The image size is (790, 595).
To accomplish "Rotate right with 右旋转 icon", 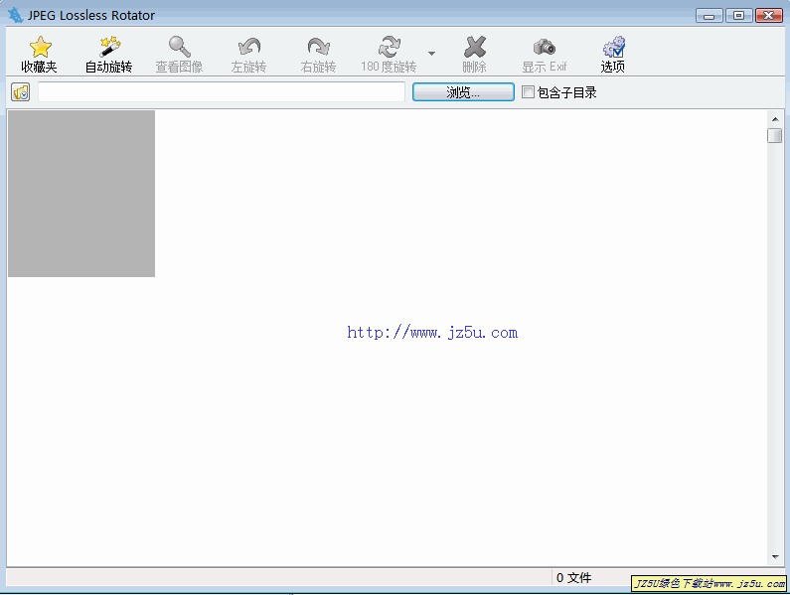I will (x=318, y=47).
